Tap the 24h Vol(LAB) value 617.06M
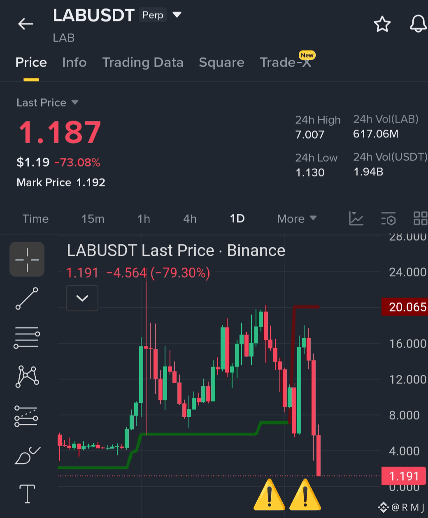 pyautogui.click(x=376, y=134)
